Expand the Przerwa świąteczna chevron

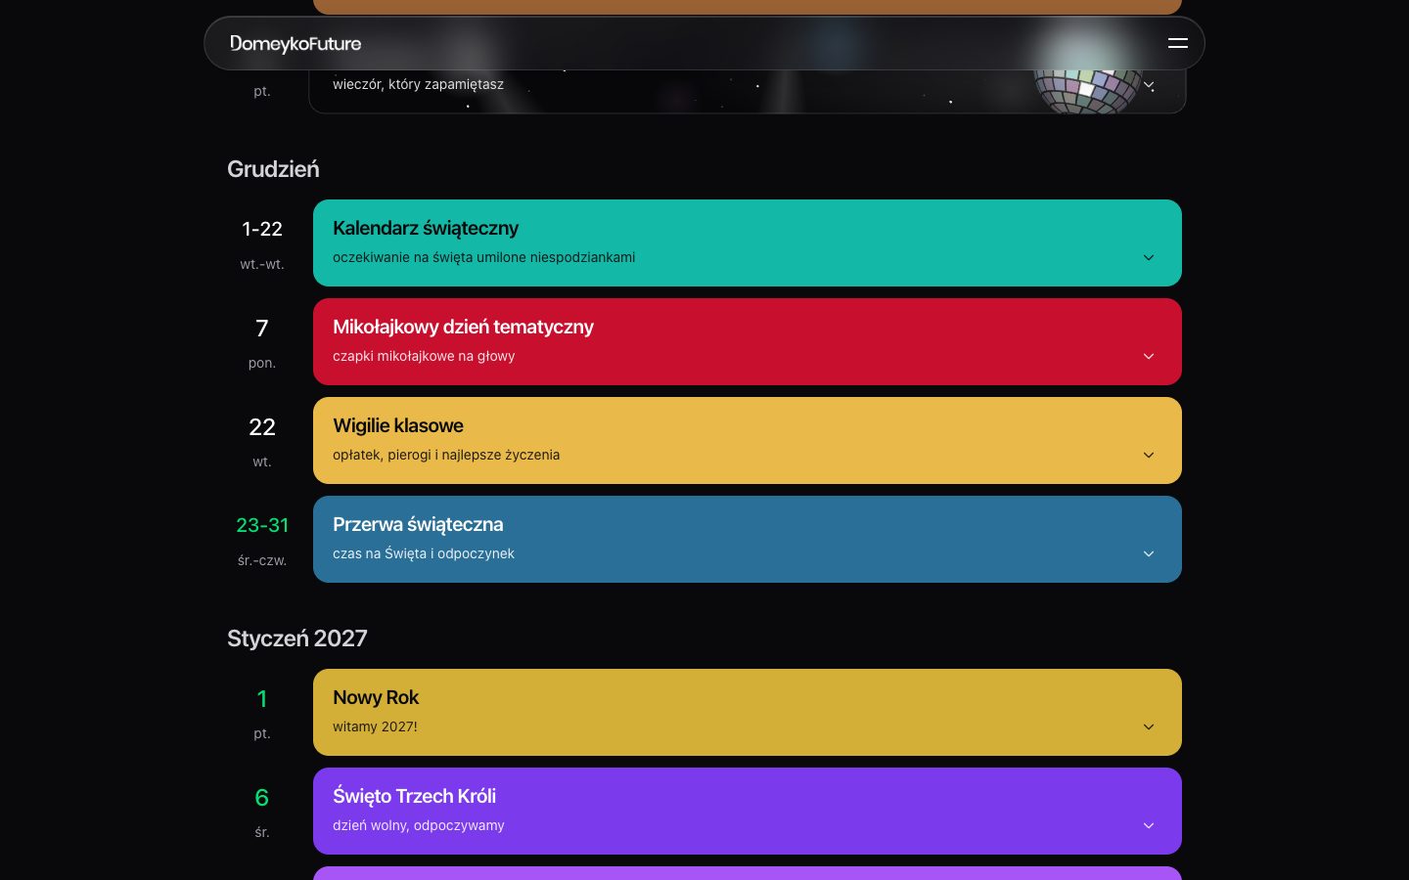tap(1149, 553)
